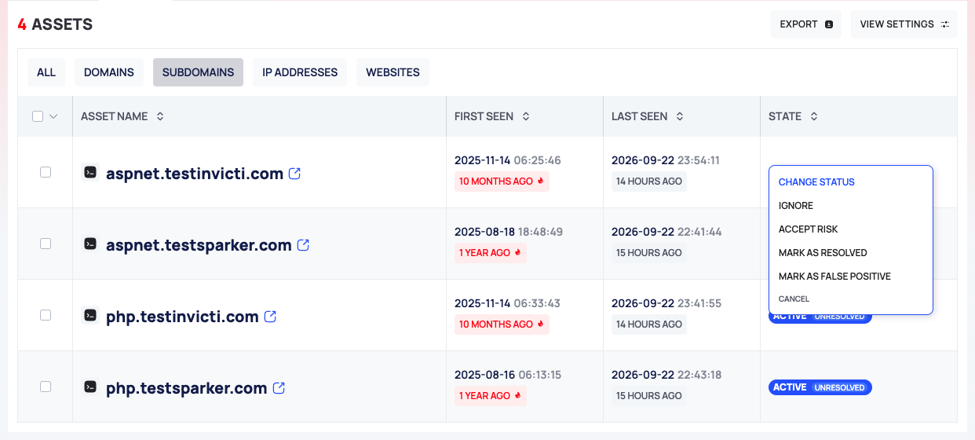Open the aspnet.testinvicti.com asset name
This screenshot has height=440, width=975.
point(195,174)
